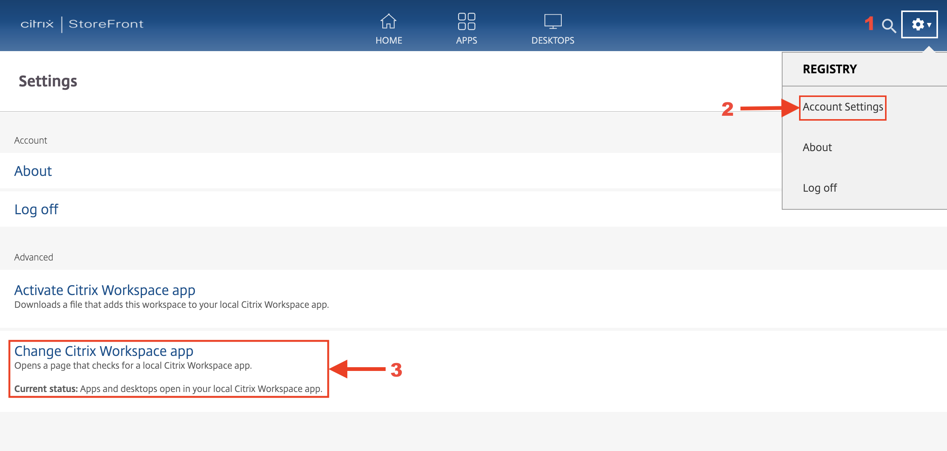Choose About in the dropdown menu
The image size is (947, 451).
point(817,147)
